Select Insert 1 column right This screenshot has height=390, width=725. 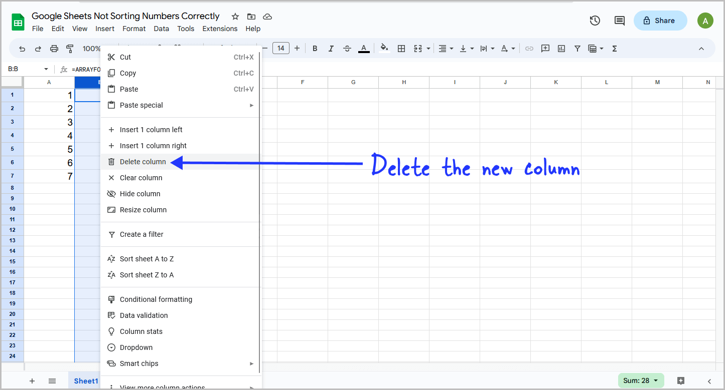click(181, 146)
